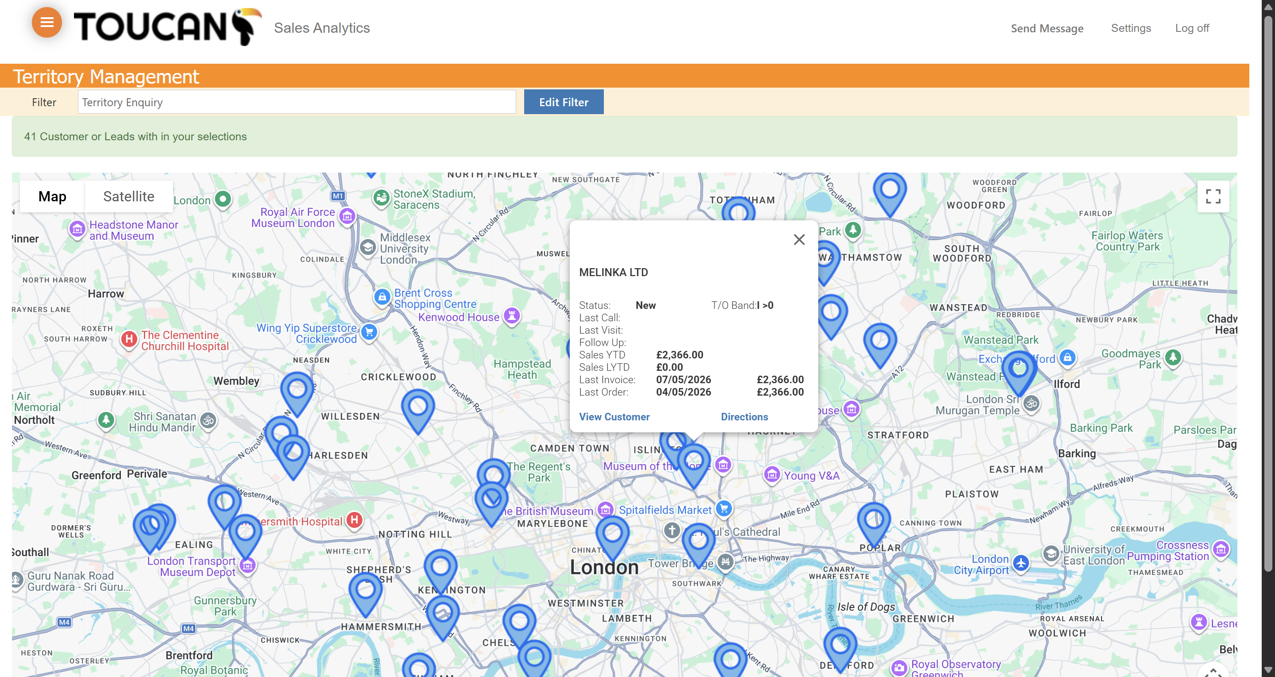1275x677 pixels.
Task: Click the Hammersmith Hospital H icon
Action: tap(354, 520)
